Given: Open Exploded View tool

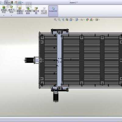Looking at the screenshot, I should click(x=36, y=11).
